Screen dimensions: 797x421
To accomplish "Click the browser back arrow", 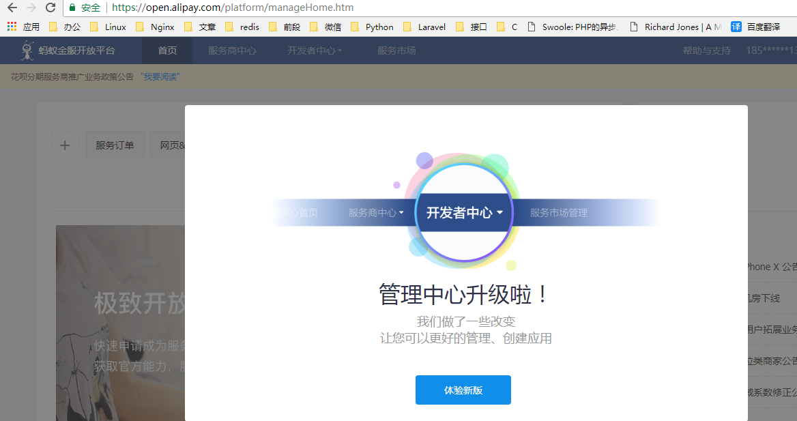I will [12, 8].
